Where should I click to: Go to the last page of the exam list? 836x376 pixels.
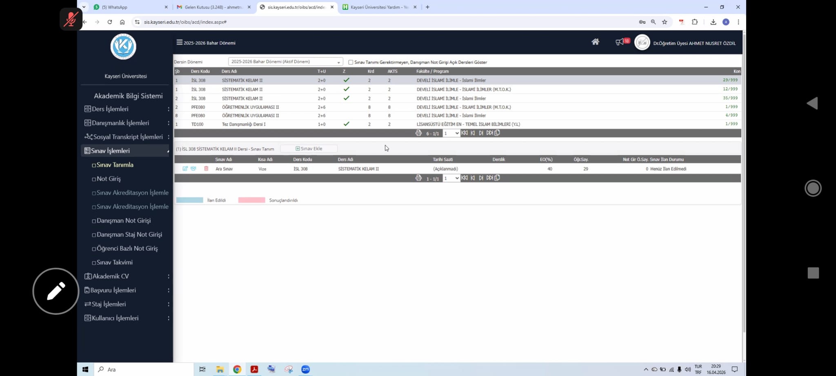(489, 178)
